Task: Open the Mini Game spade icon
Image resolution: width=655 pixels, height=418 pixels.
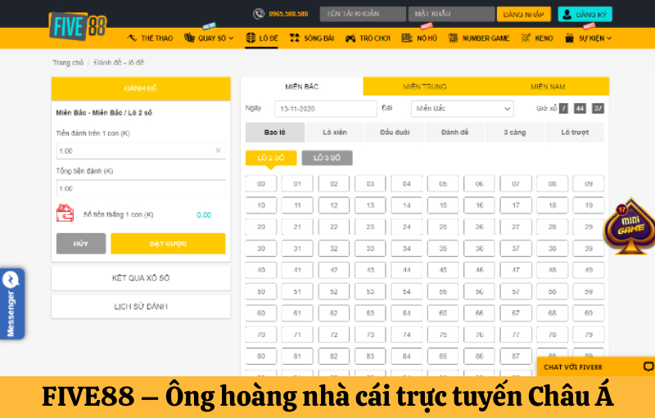Action: 629,227
